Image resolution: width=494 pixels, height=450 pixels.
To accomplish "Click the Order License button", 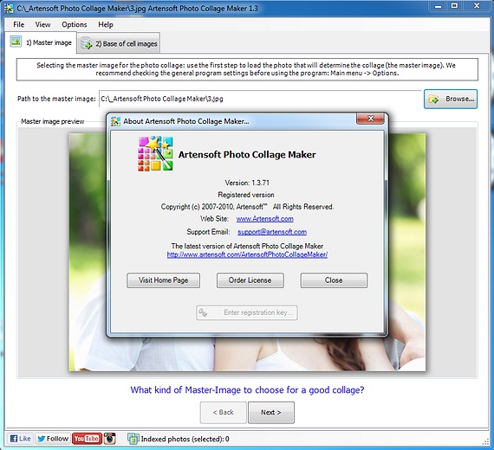I will tap(250, 280).
